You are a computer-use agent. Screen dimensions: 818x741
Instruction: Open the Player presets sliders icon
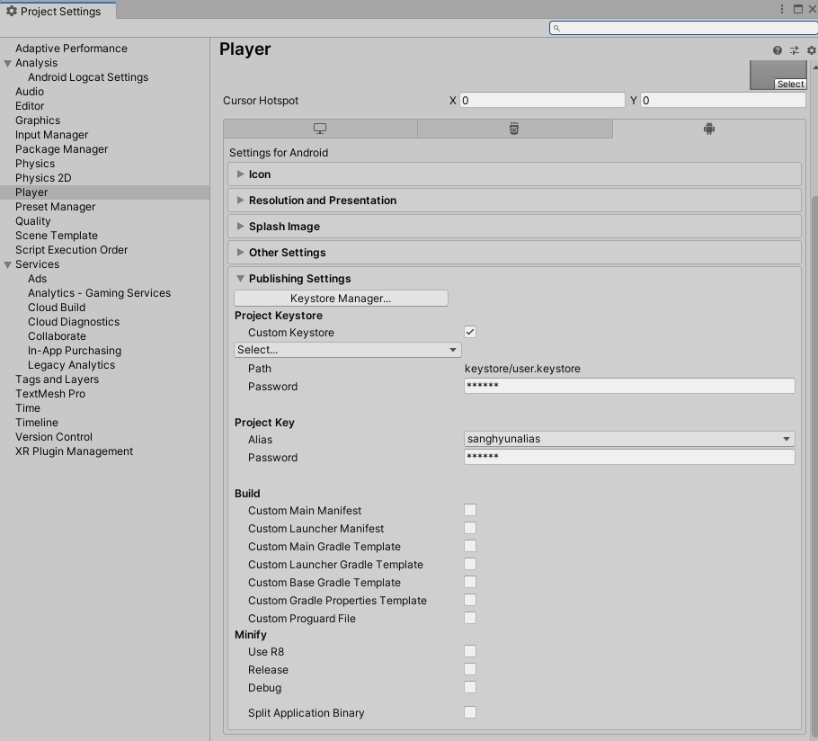point(794,50)
